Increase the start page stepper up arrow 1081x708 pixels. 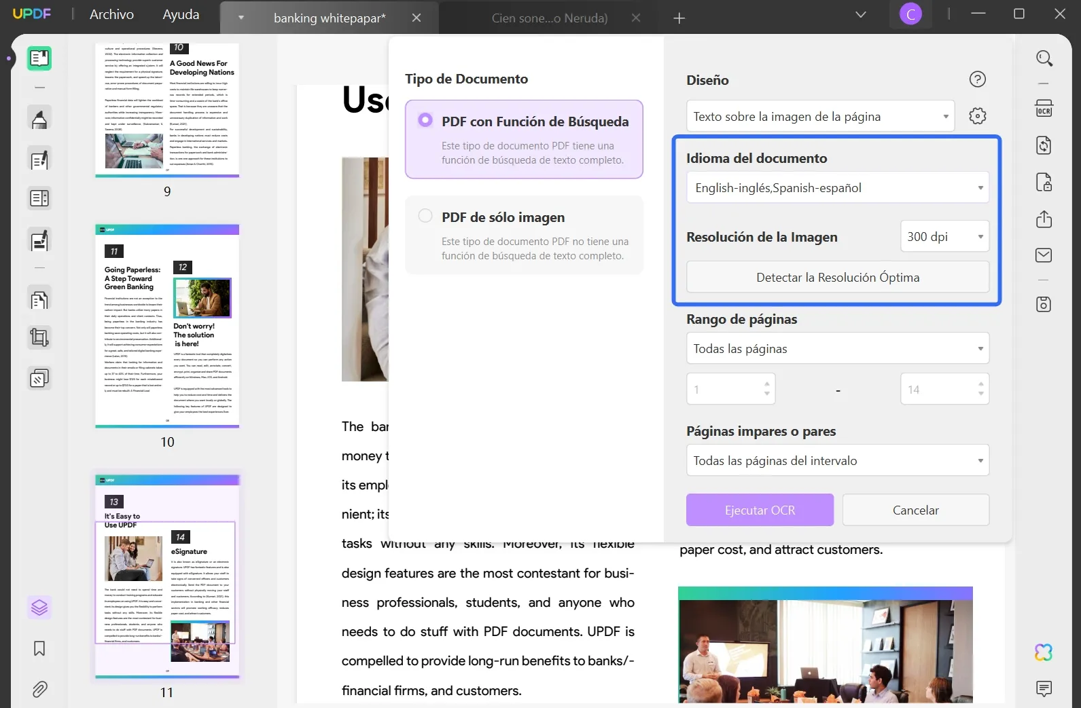[767, 384]
